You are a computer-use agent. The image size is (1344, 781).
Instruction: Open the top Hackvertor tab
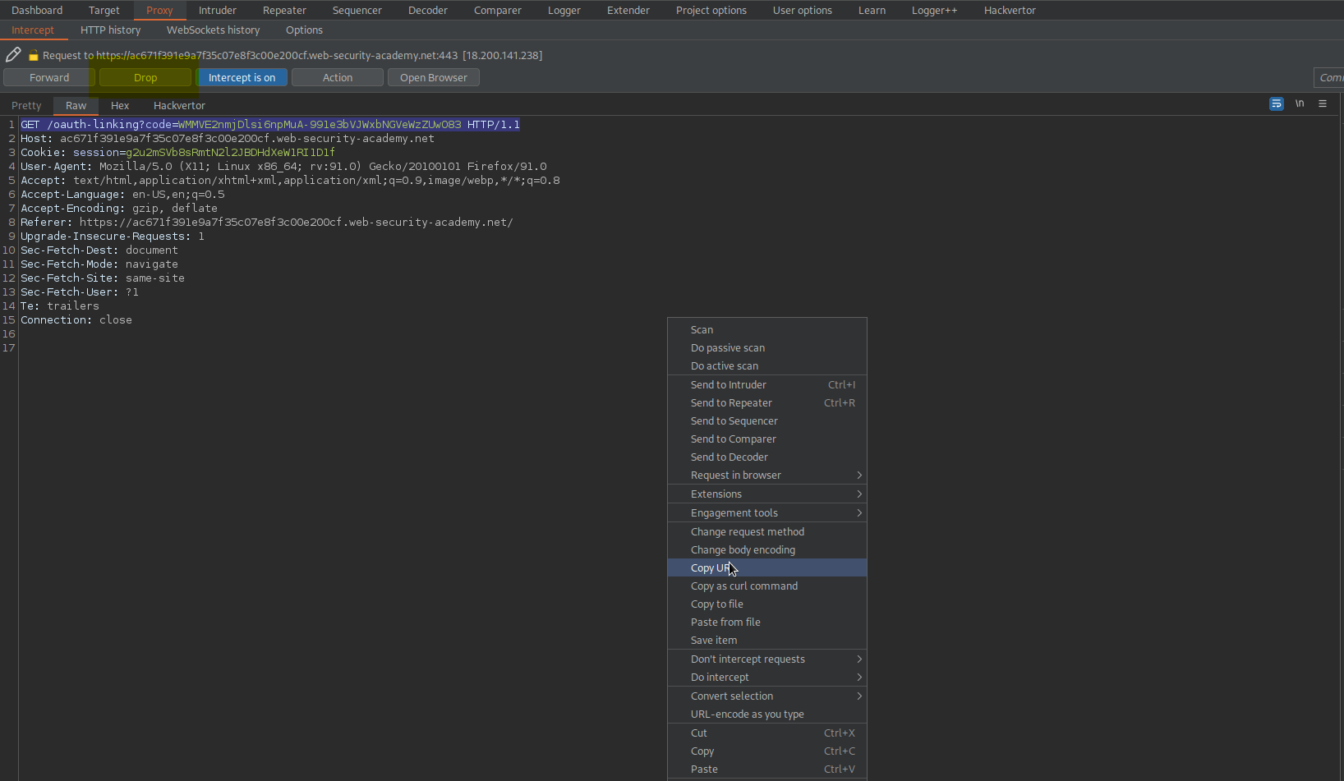pyautogui.click(x=1010, y=10)
